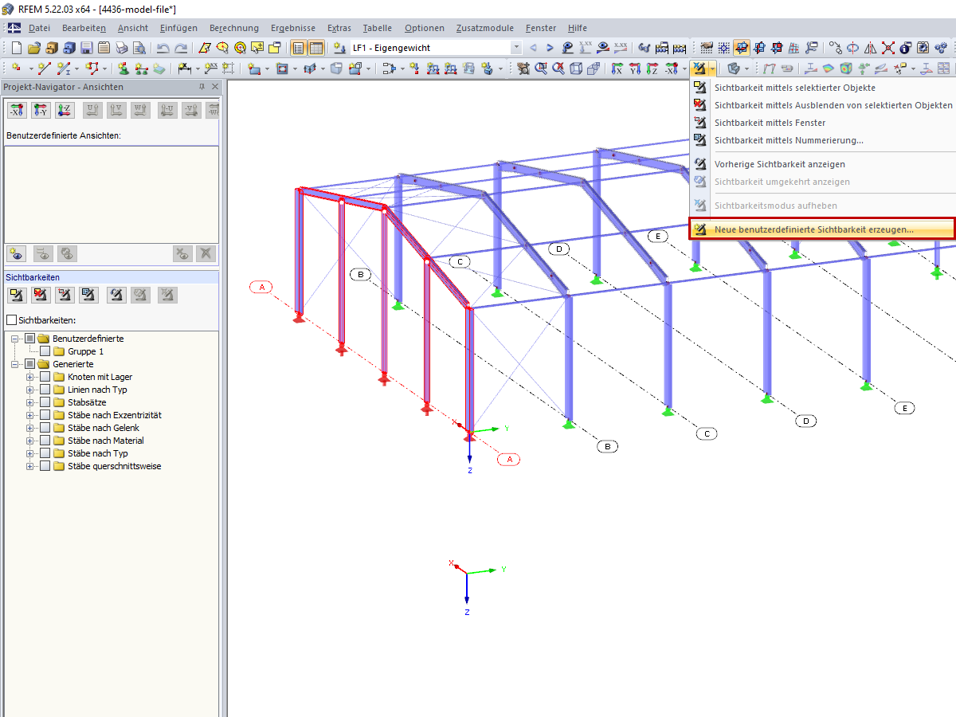Show view in -Z direction in the navigator

click(x=65, y=111)
